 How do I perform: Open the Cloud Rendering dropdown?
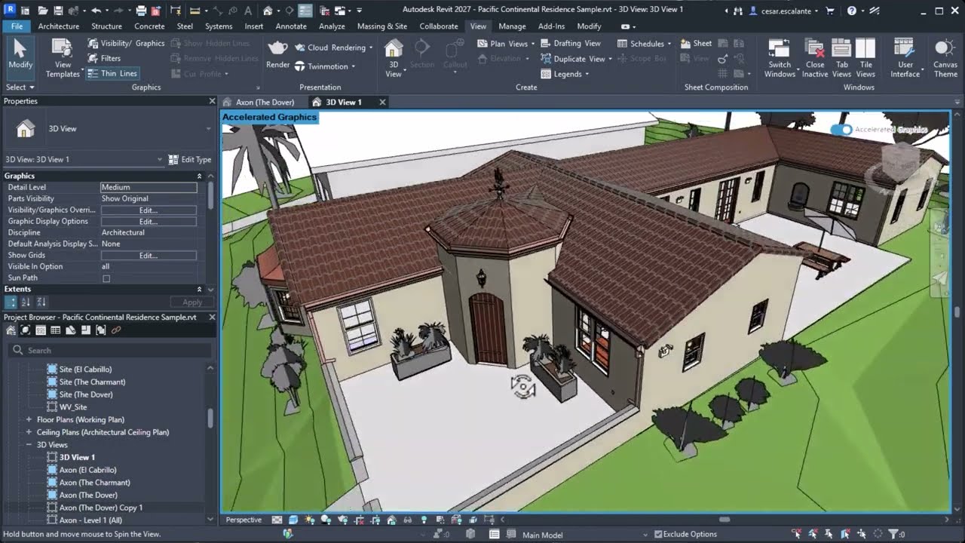[x=333, y=48]
